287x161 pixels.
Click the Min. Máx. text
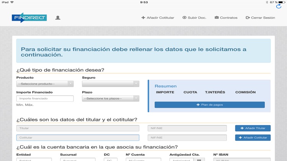point(25,105)
